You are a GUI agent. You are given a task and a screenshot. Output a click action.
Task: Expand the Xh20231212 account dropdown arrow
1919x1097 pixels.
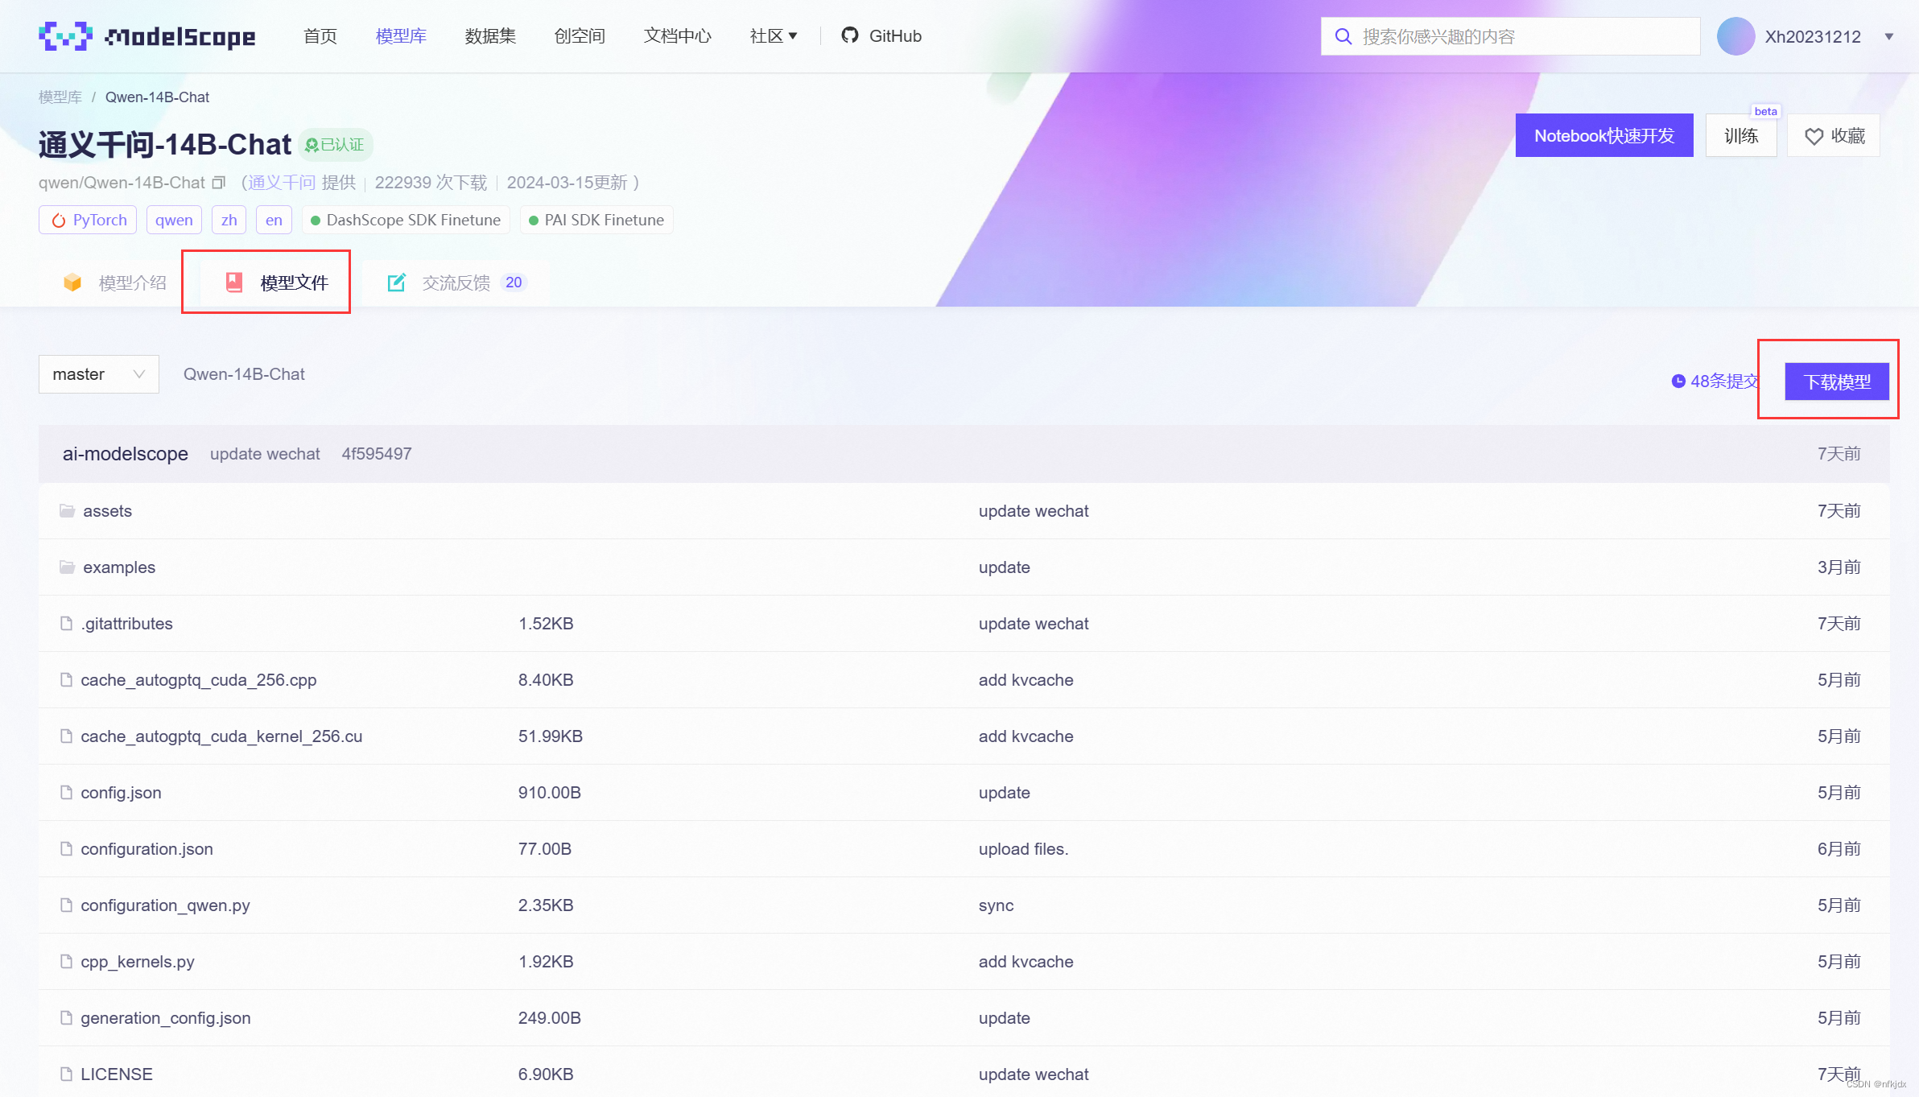click(x=1888, y=36)
